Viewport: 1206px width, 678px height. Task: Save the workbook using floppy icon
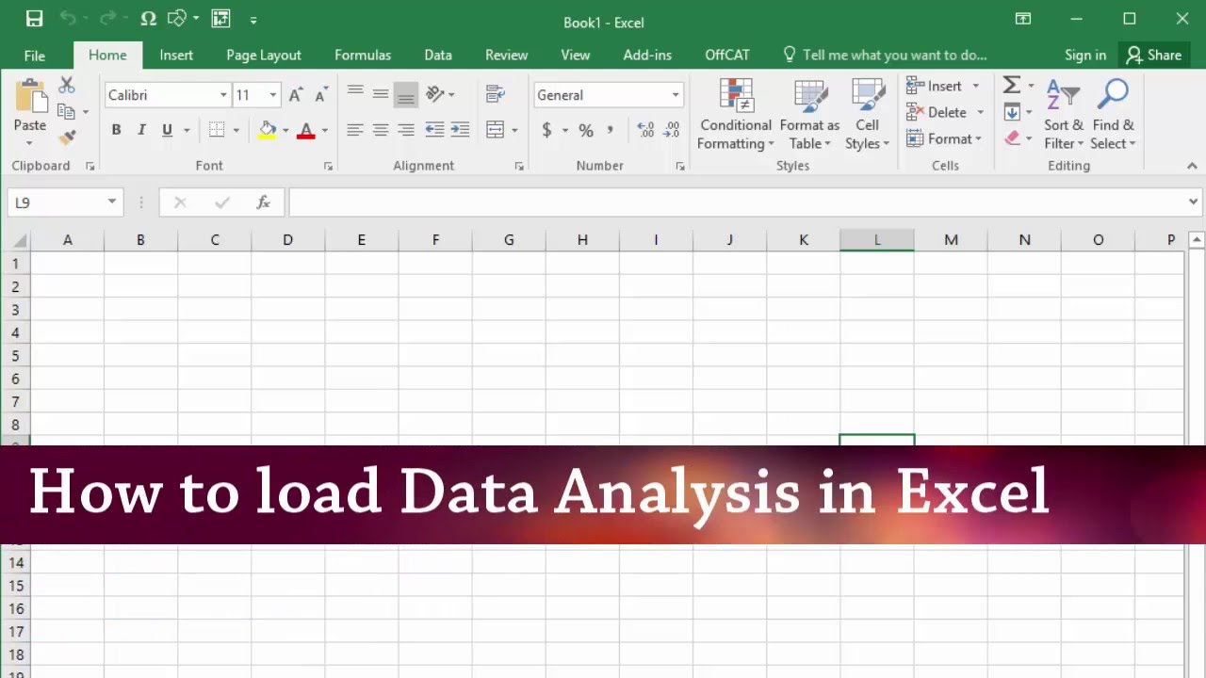(34, 19)
